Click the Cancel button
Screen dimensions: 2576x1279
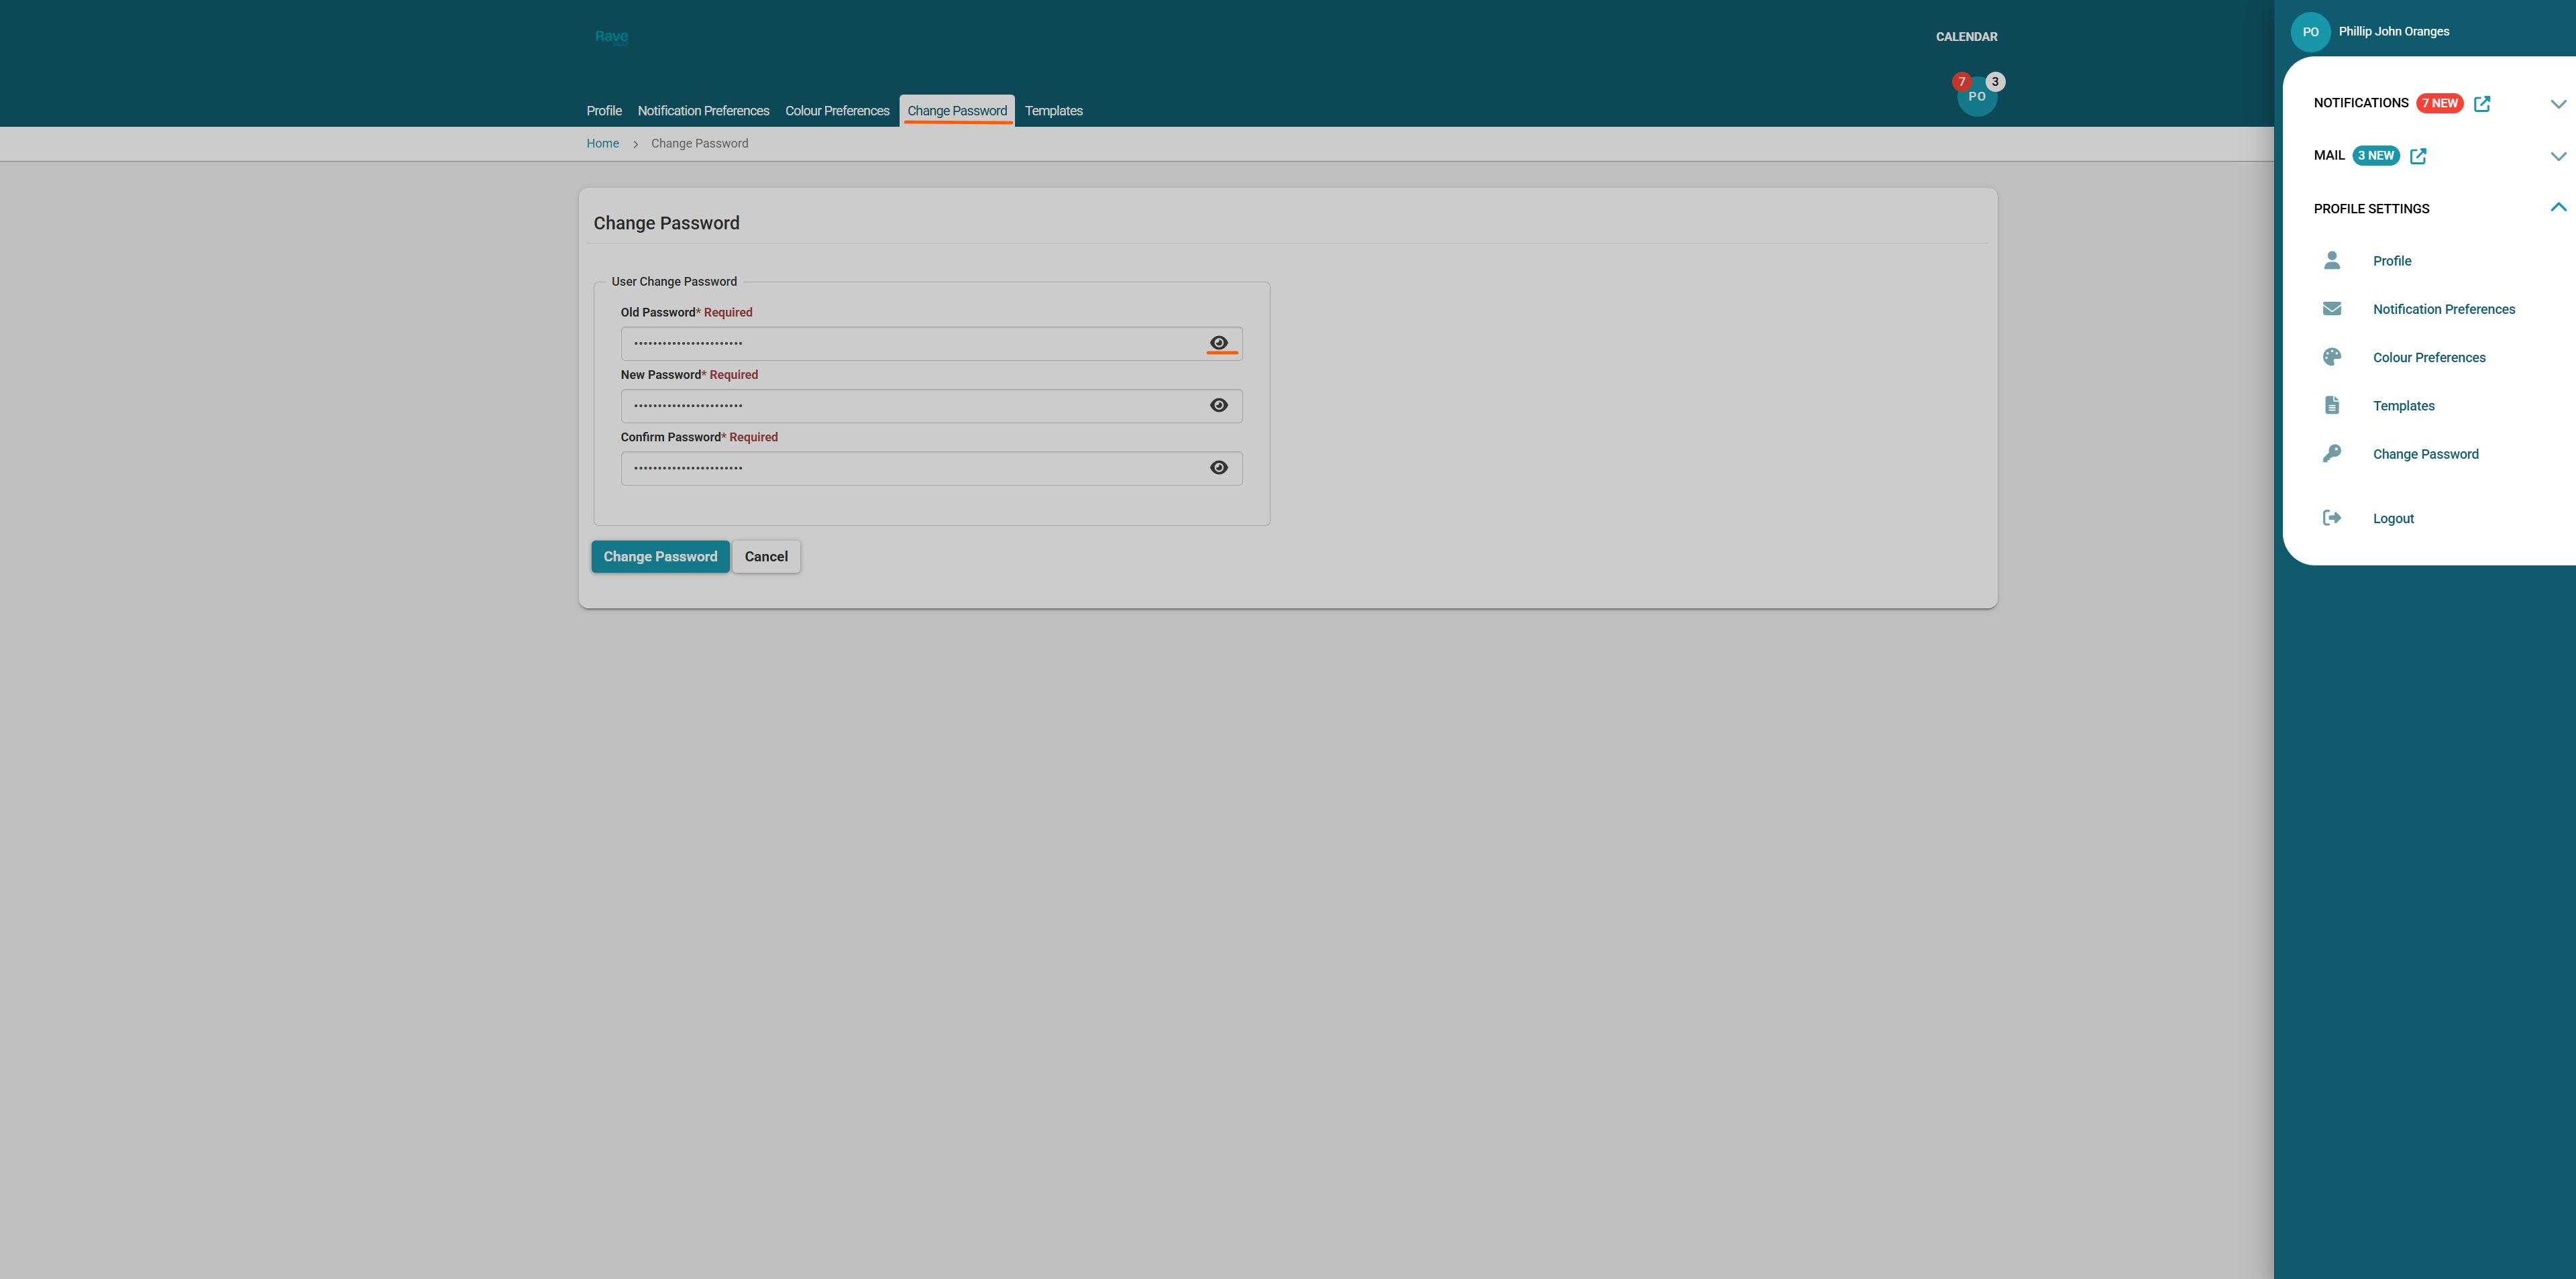point(766,557)
